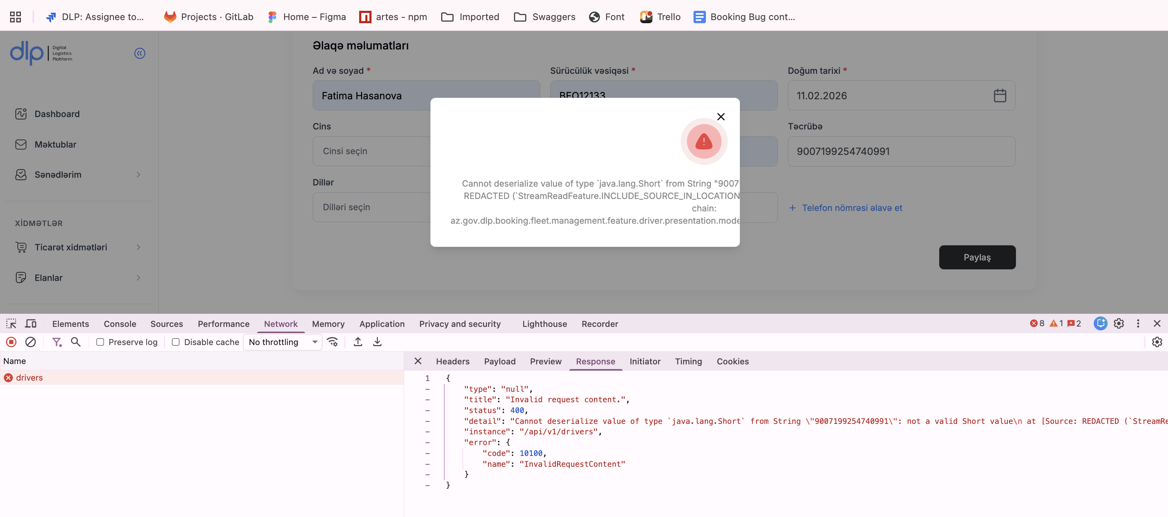The width and height of the screenshot is (1168, 517).
Task: Open the Cookies tab
Action: [x=732, y=361]
